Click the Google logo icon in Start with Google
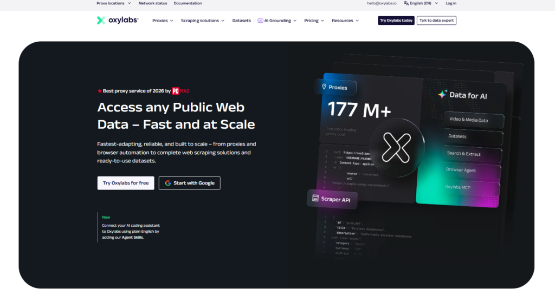This screenshot has width=555, height=302. click(x=168, y=183)
